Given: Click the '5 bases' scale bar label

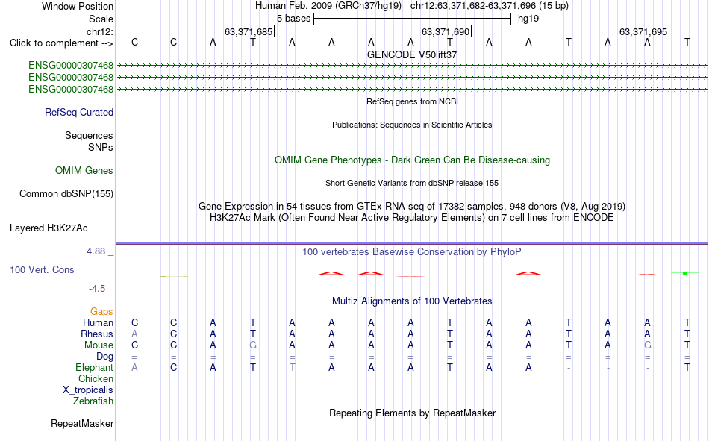Looking at the screenshot, I should coord(294,19).
